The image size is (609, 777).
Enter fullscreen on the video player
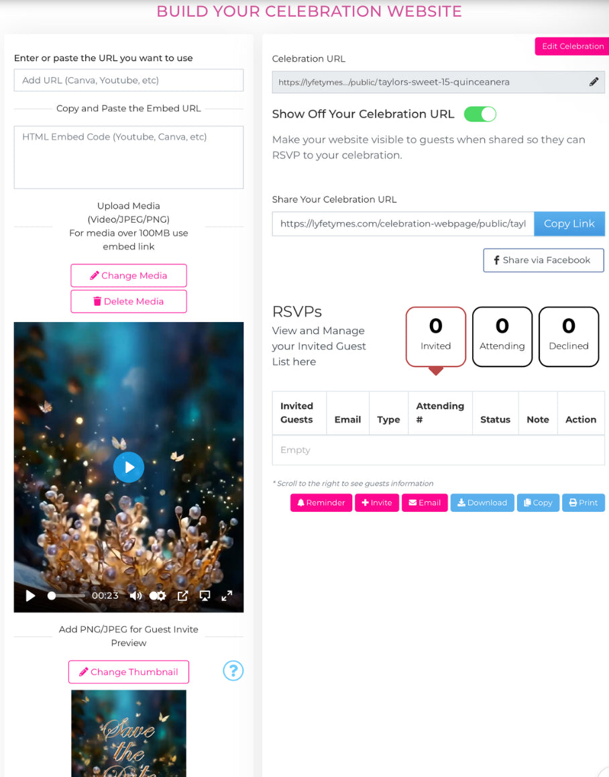[x=227, y=596]
